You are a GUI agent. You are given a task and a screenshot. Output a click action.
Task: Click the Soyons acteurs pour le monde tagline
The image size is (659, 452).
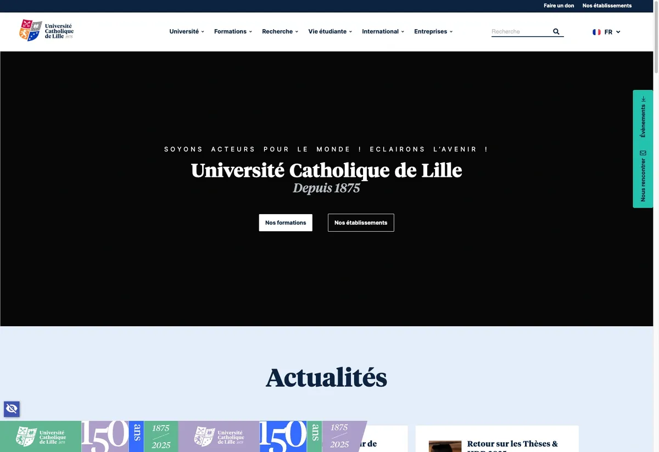coord(326,149)
